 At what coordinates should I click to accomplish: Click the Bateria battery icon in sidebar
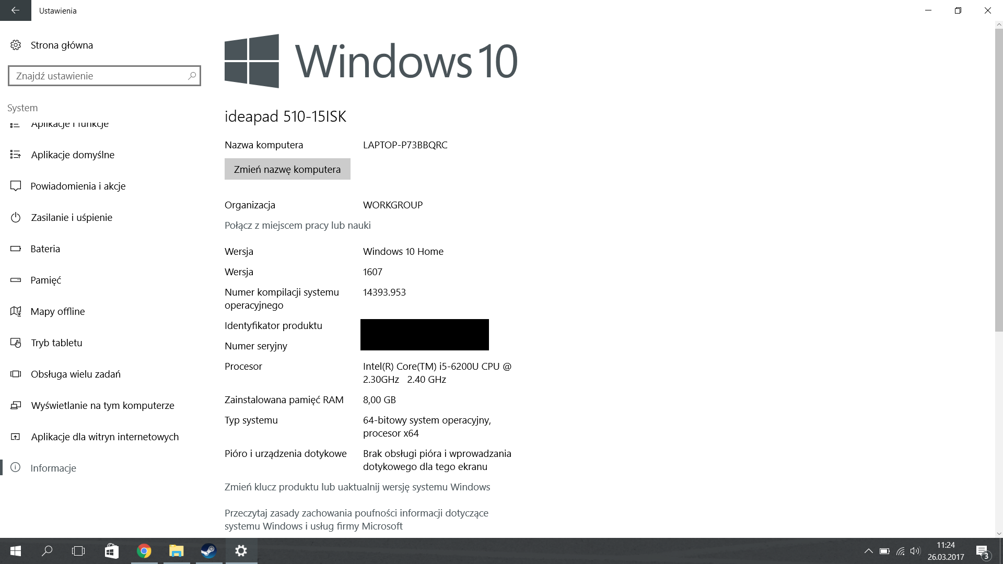tap(16, 249)
